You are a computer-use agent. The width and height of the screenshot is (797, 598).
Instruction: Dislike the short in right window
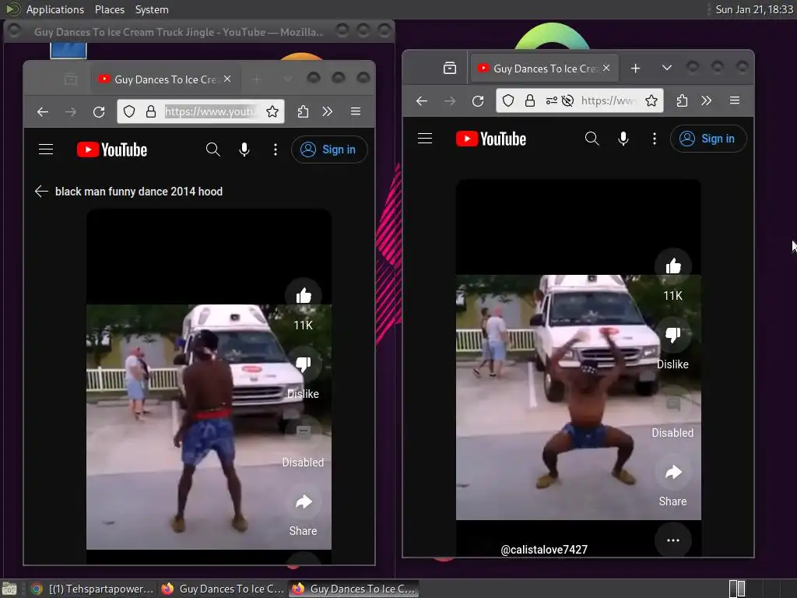[673, 335]
